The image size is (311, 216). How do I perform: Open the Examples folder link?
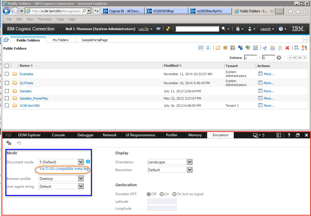coord(27,74)
